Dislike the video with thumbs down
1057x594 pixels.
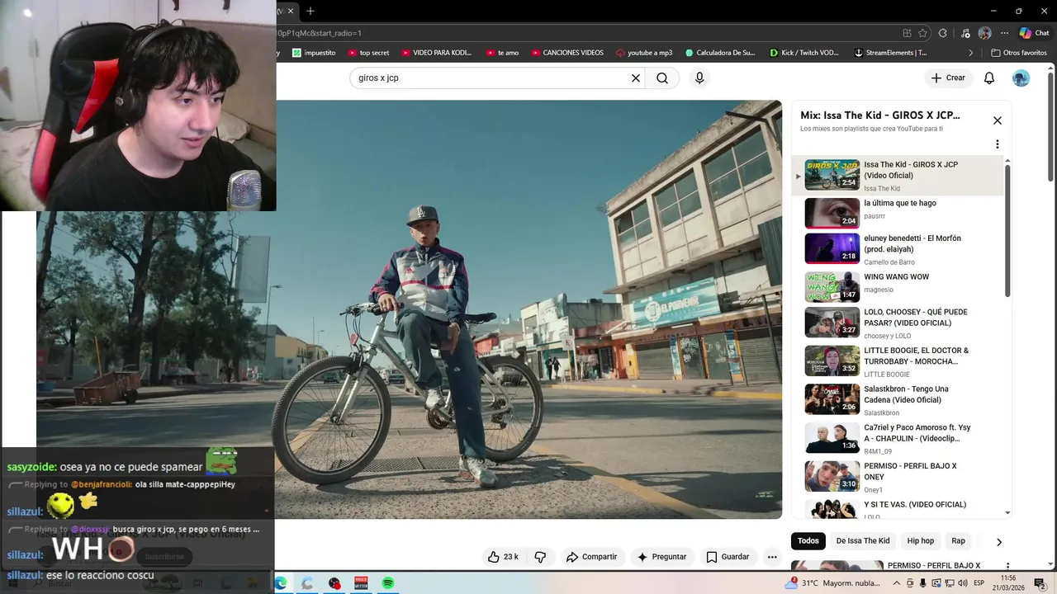coord(540,557)
